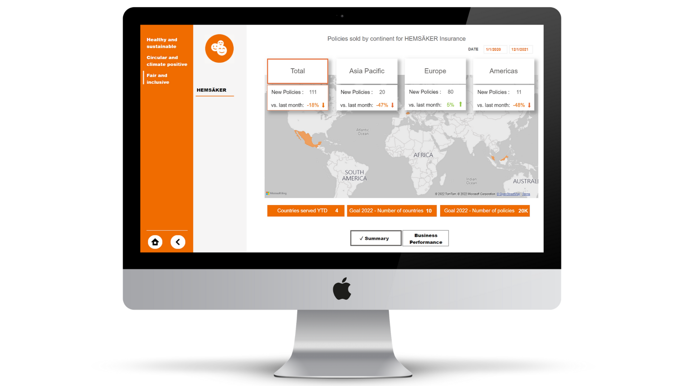Viewport: 687px width, 386px height.
Task: Select the home navigation icon
Action: click(156, 242)
